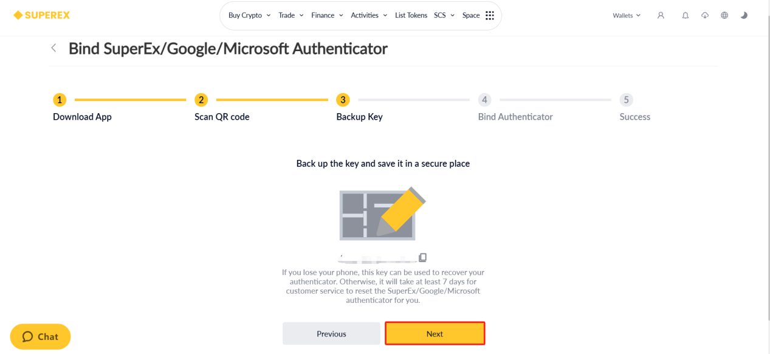This screenshot has width=770, height=354.
Task: Select List Tokens in navigation
Action: tap(411, 15)
